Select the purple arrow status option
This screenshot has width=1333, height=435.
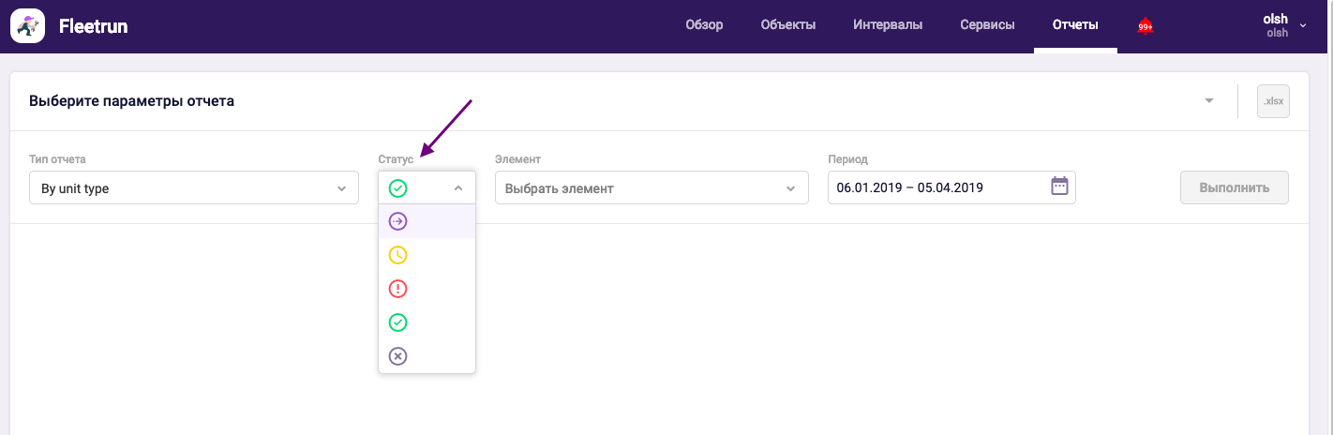398,221
